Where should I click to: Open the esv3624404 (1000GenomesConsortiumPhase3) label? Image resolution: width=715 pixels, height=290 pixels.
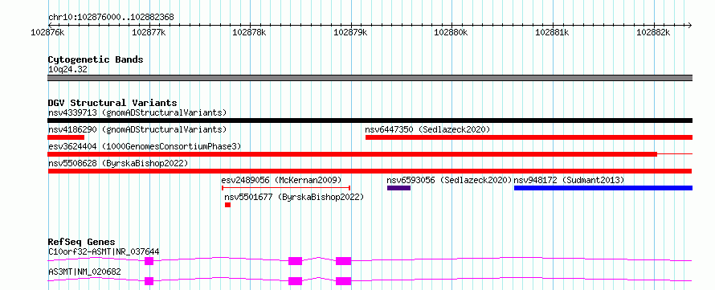point(145,146)
